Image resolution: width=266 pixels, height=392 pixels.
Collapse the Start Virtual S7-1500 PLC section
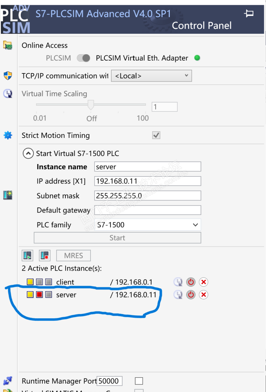click(x=28, y=154)
